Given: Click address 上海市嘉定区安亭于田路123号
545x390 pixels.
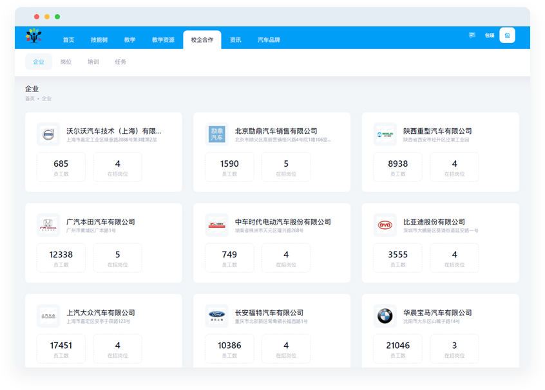Looking at the screenshot, I should [x=99, y=322].
